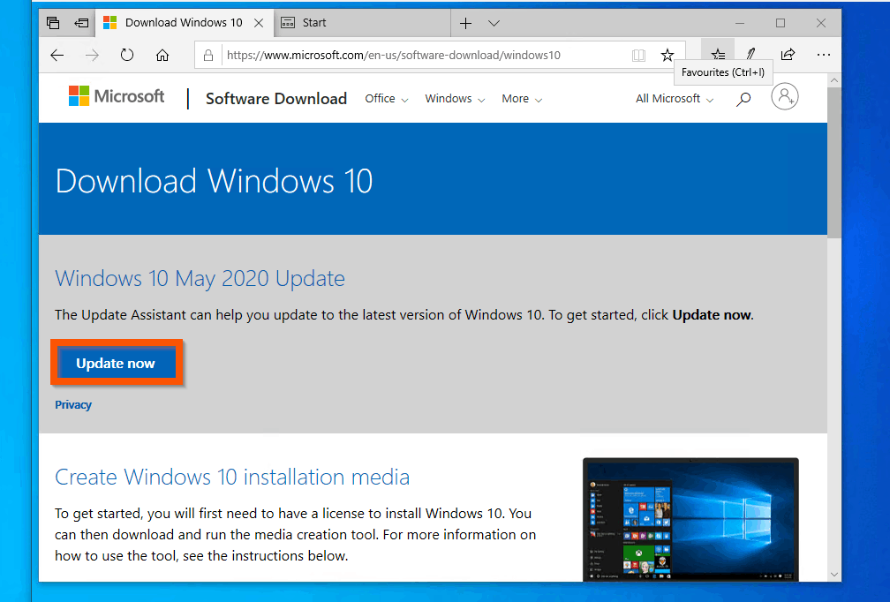Click Download Windows 10 banner title
This screenshot has width=890, height=602.
[x=214, y=181]
